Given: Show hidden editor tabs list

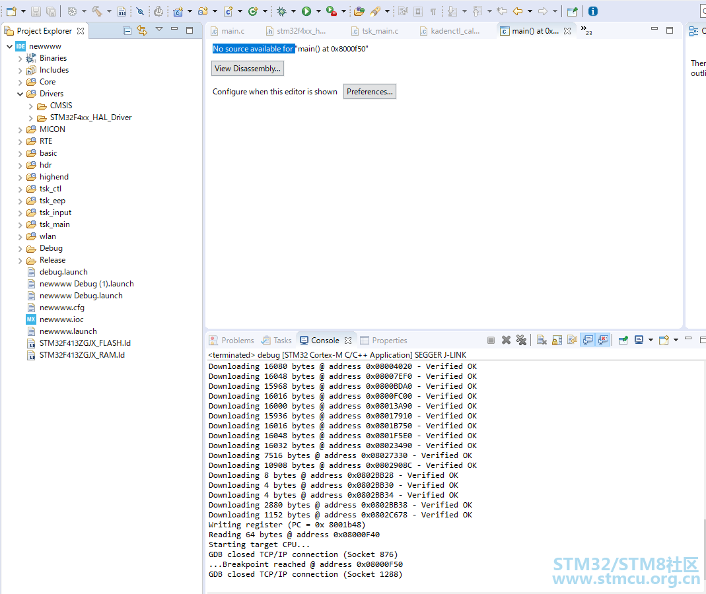Looking at the screenshot, I should [586, 30].
